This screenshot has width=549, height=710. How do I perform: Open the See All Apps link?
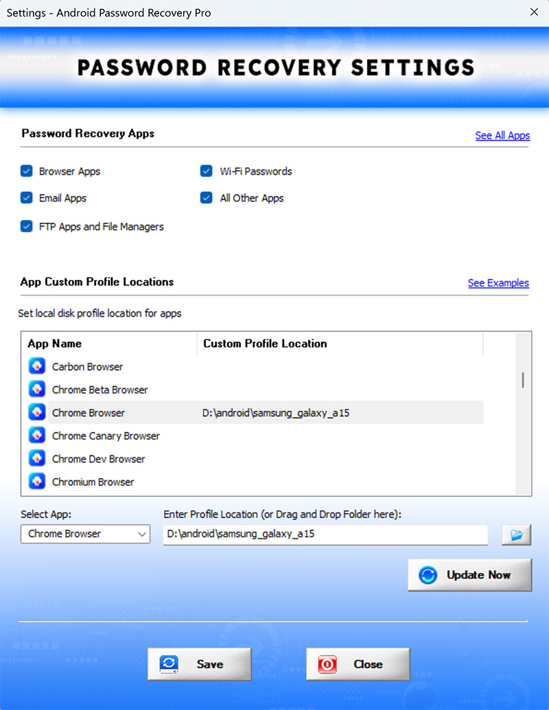pos(502,135)
